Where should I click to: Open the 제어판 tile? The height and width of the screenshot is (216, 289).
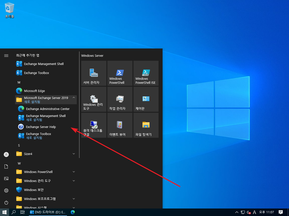146,99
